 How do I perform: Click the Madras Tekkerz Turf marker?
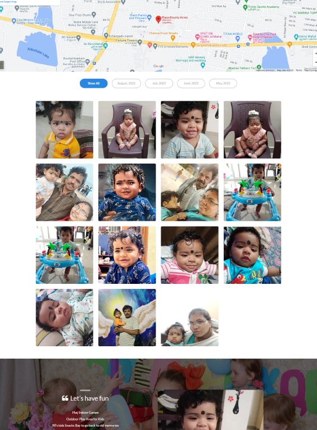tap(259, 67)
